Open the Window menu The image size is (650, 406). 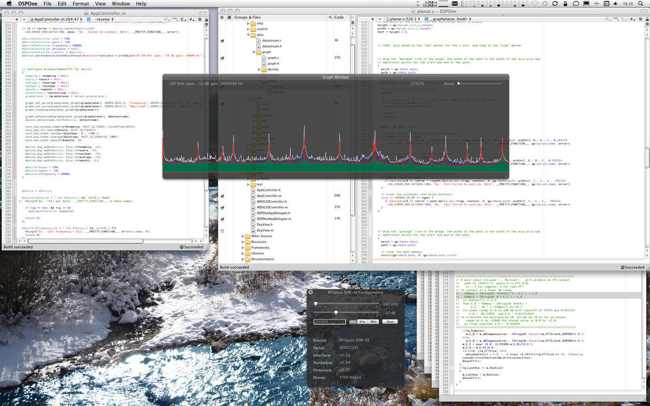[120, 3]
